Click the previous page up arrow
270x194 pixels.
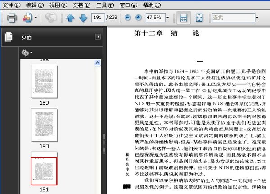(70, 18)
